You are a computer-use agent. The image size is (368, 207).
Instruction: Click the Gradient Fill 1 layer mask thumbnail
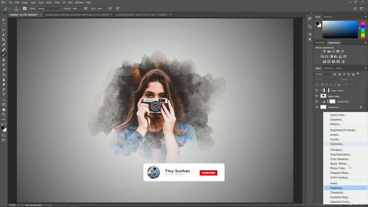click(x=332, y=101)
